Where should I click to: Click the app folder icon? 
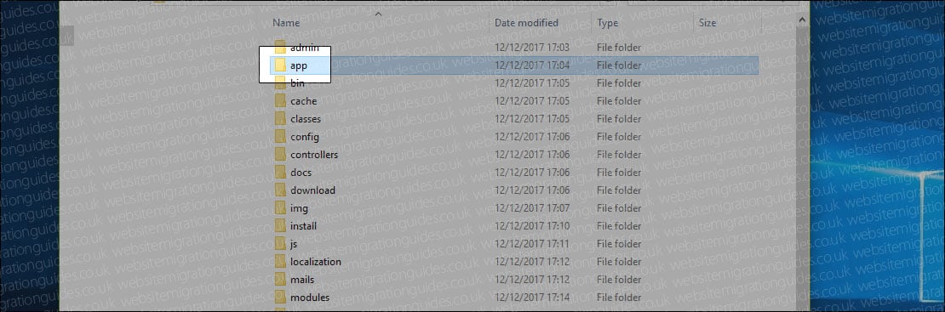280,65
